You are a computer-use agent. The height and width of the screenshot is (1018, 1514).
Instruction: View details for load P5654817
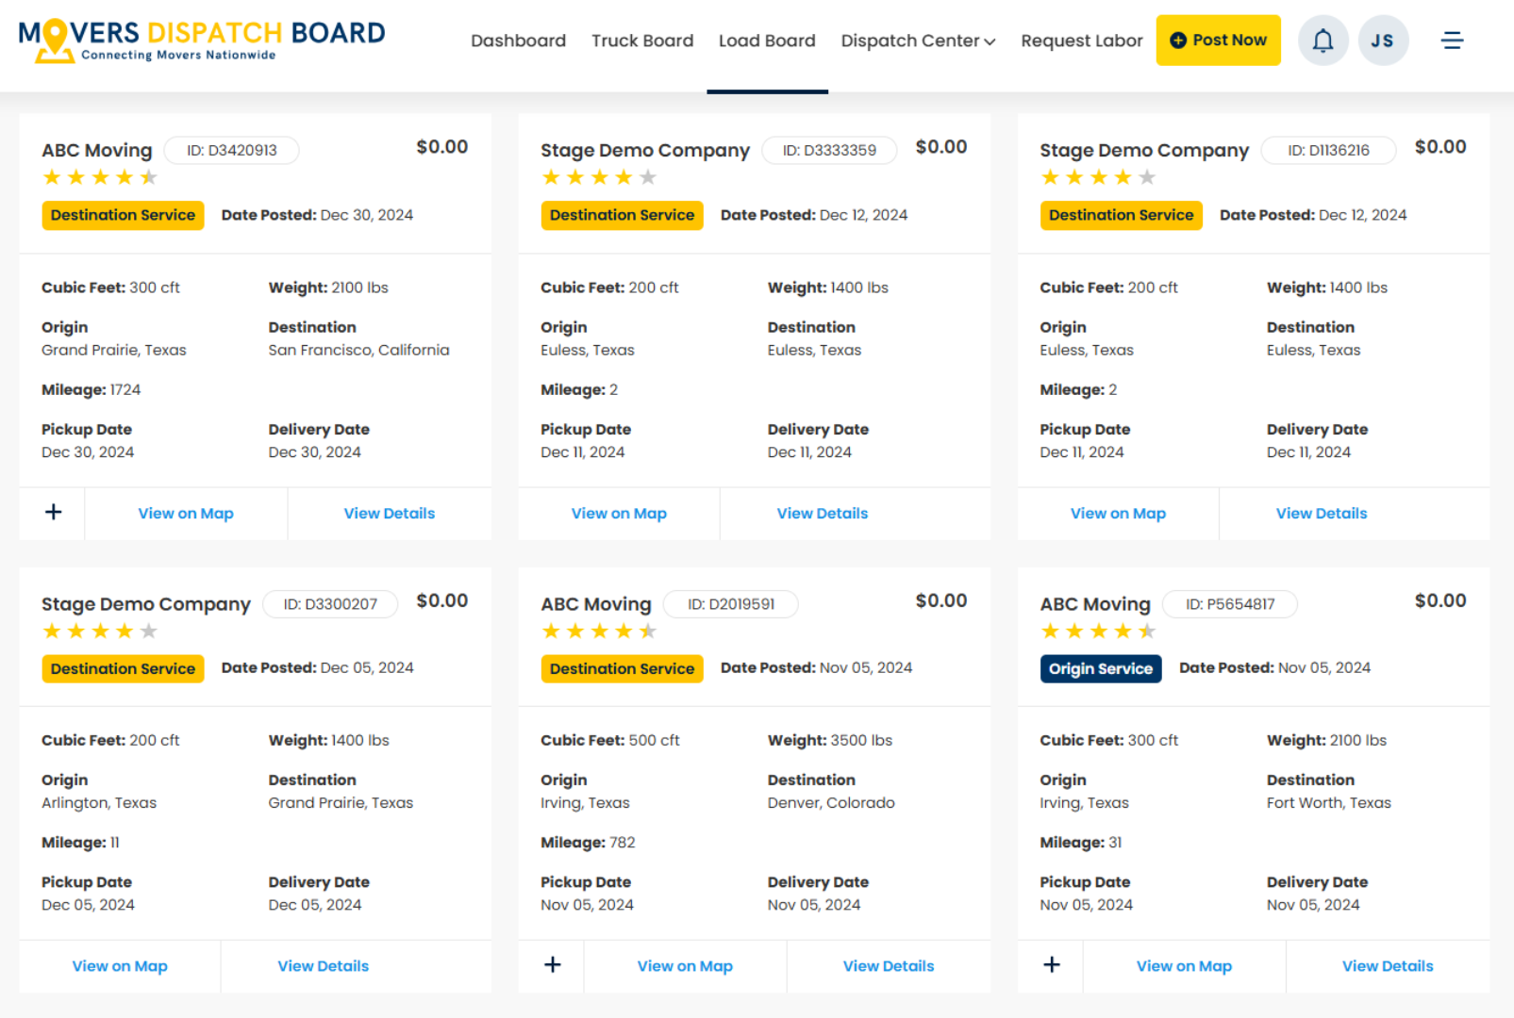coord(1387,966)
